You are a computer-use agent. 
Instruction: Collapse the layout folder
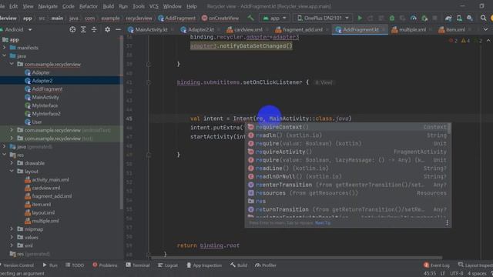click(12, 172)
